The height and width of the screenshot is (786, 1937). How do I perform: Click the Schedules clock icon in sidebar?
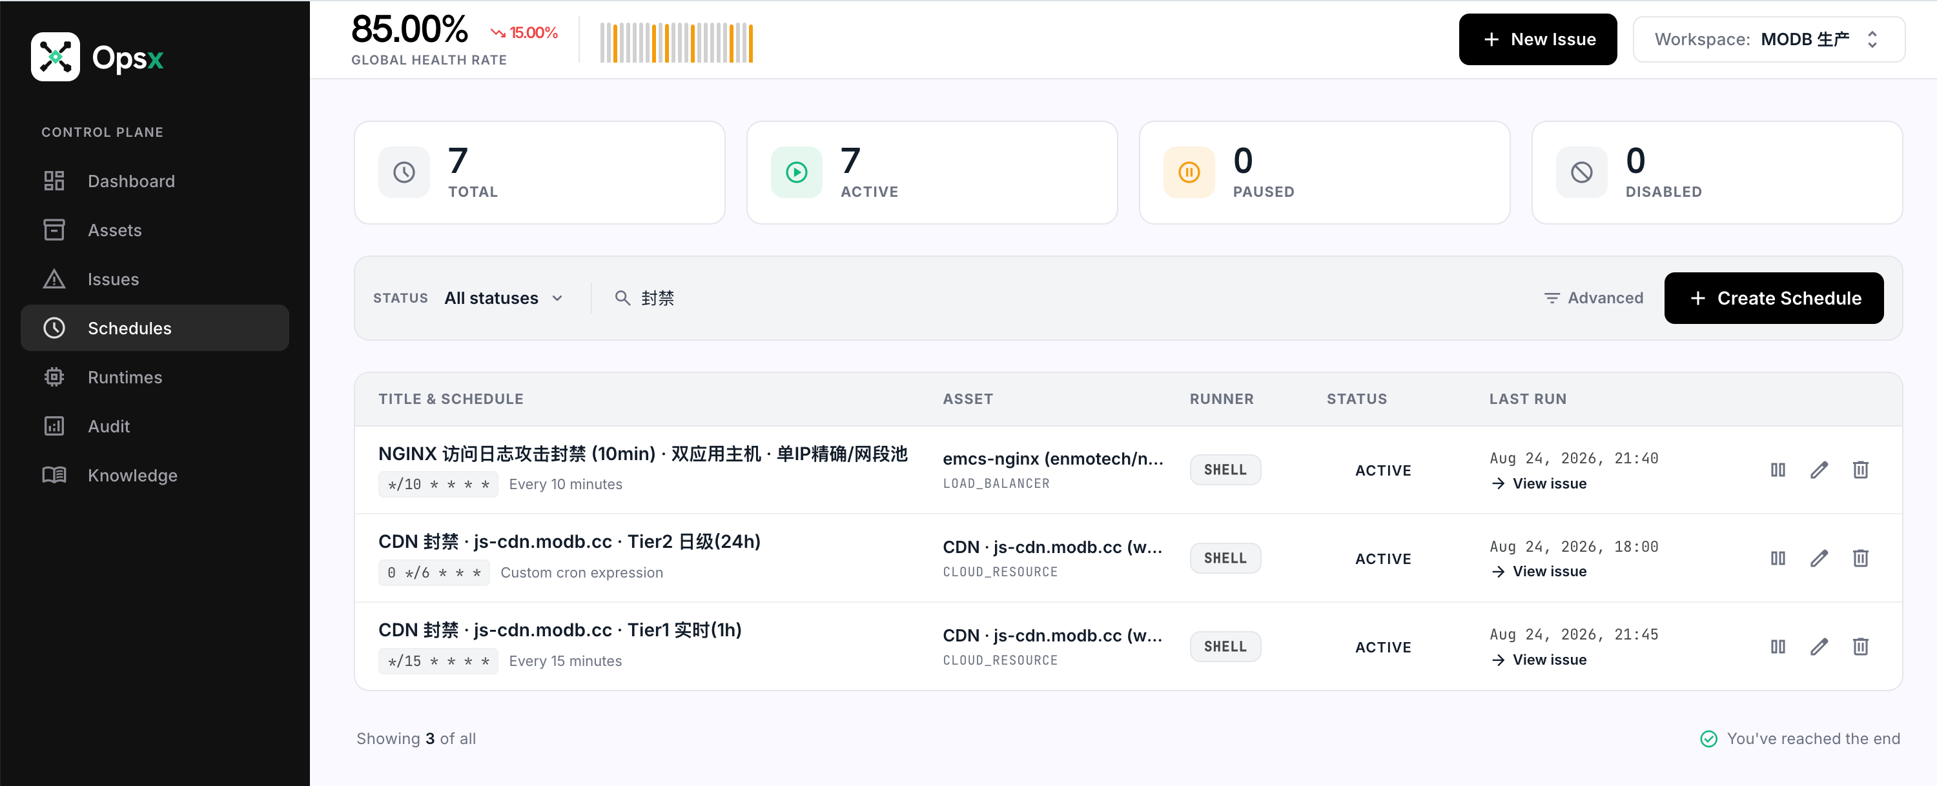(54, 328)
